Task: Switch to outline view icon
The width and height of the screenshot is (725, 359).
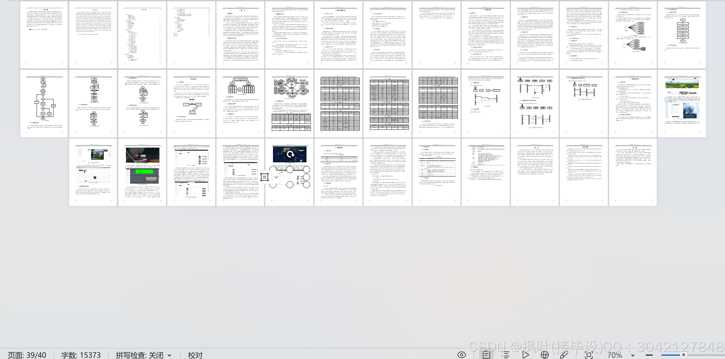Action: point(505,355)
